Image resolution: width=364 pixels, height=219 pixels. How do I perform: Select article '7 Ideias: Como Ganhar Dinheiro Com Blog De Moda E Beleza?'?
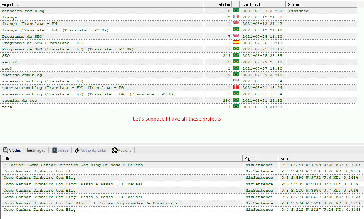point(74,165)
